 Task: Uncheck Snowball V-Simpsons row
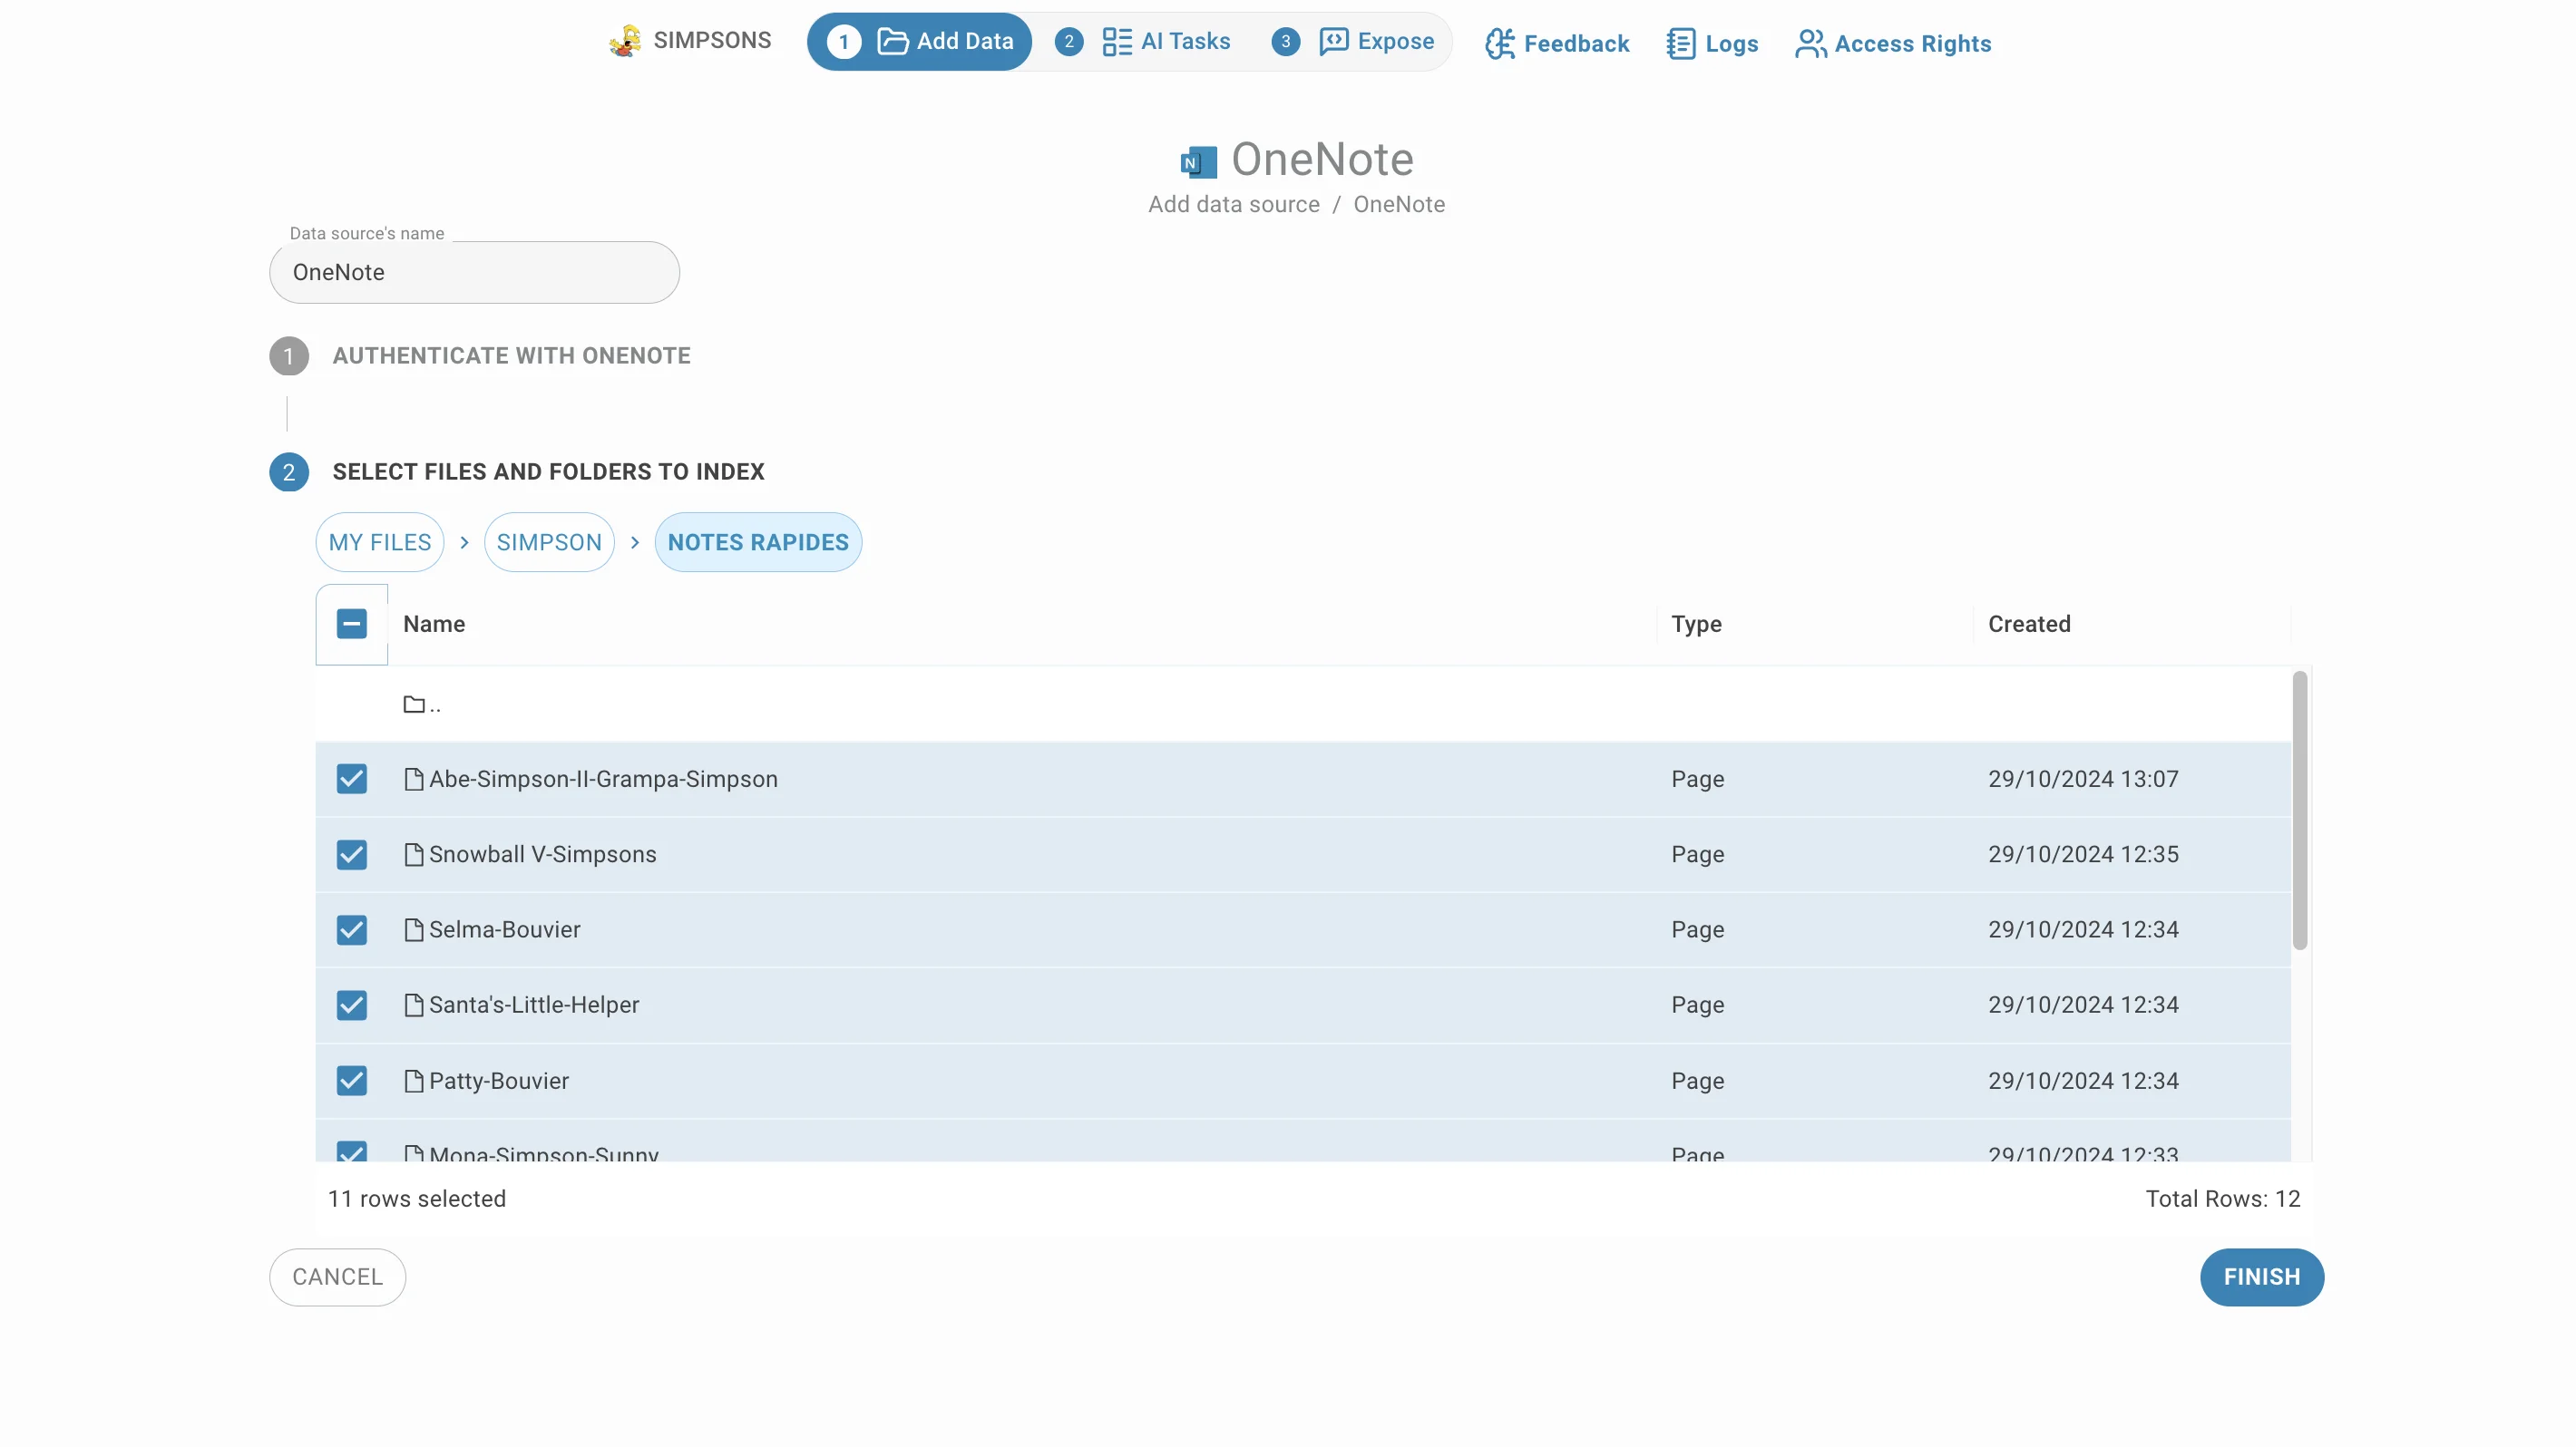pyautogui.click(x=352, y=854)
